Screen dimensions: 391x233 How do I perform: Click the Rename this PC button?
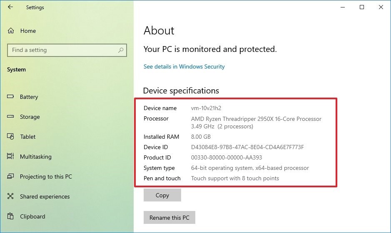coord(169,218)
